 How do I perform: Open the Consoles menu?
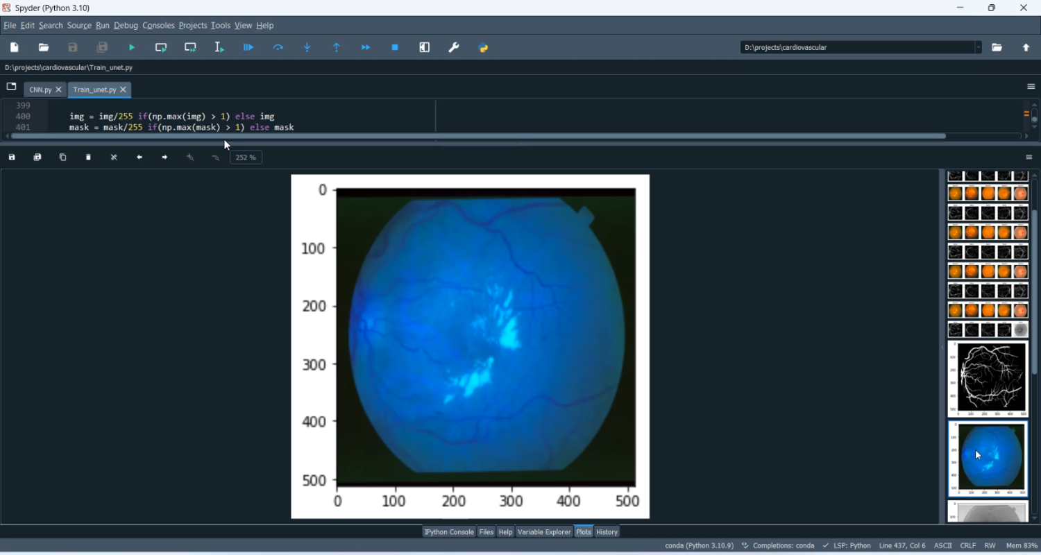click(x=158, y=26)
